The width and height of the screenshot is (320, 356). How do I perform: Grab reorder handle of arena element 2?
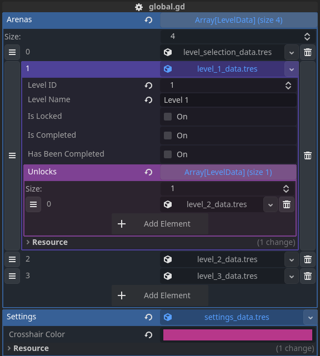coord(12,259)
